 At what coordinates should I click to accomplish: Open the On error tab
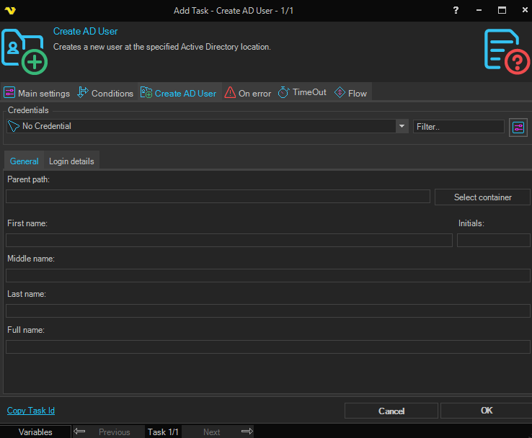(248, 93)
